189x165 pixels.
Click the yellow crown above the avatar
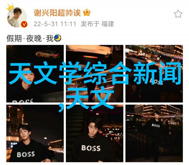[x=10, y=7]
